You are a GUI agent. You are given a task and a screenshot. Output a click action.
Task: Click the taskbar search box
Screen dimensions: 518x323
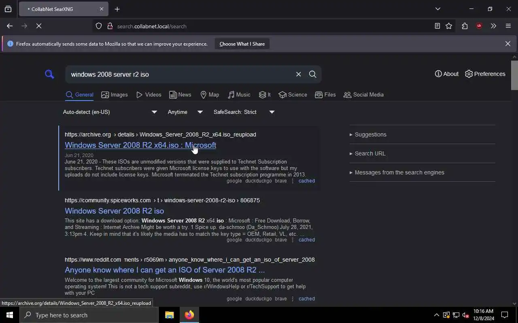click(89, 315)
